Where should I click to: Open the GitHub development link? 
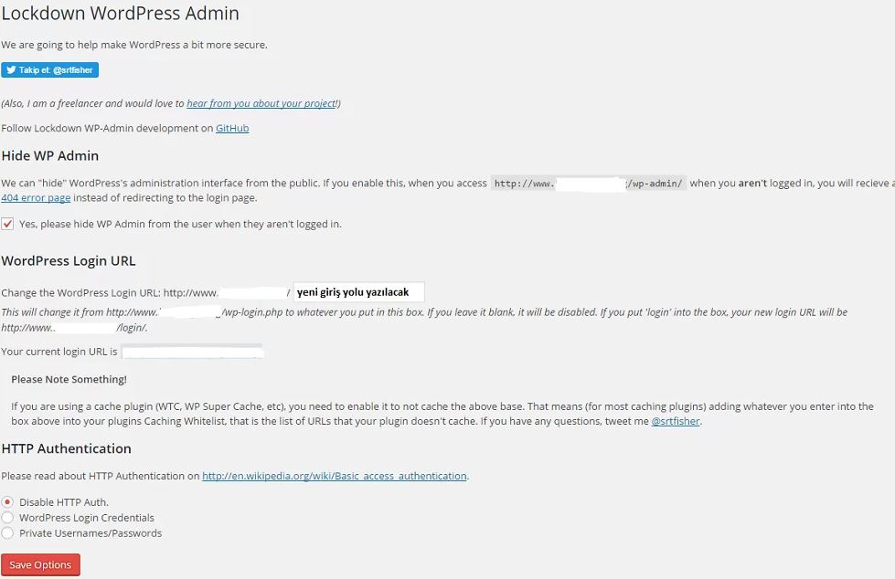click(232, 129)
